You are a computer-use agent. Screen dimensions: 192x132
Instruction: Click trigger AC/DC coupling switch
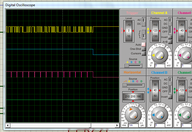point(144,22)
